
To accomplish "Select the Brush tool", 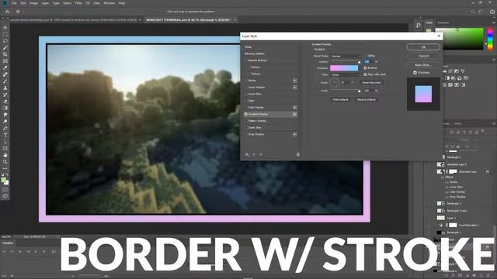I will pos(5,81).
